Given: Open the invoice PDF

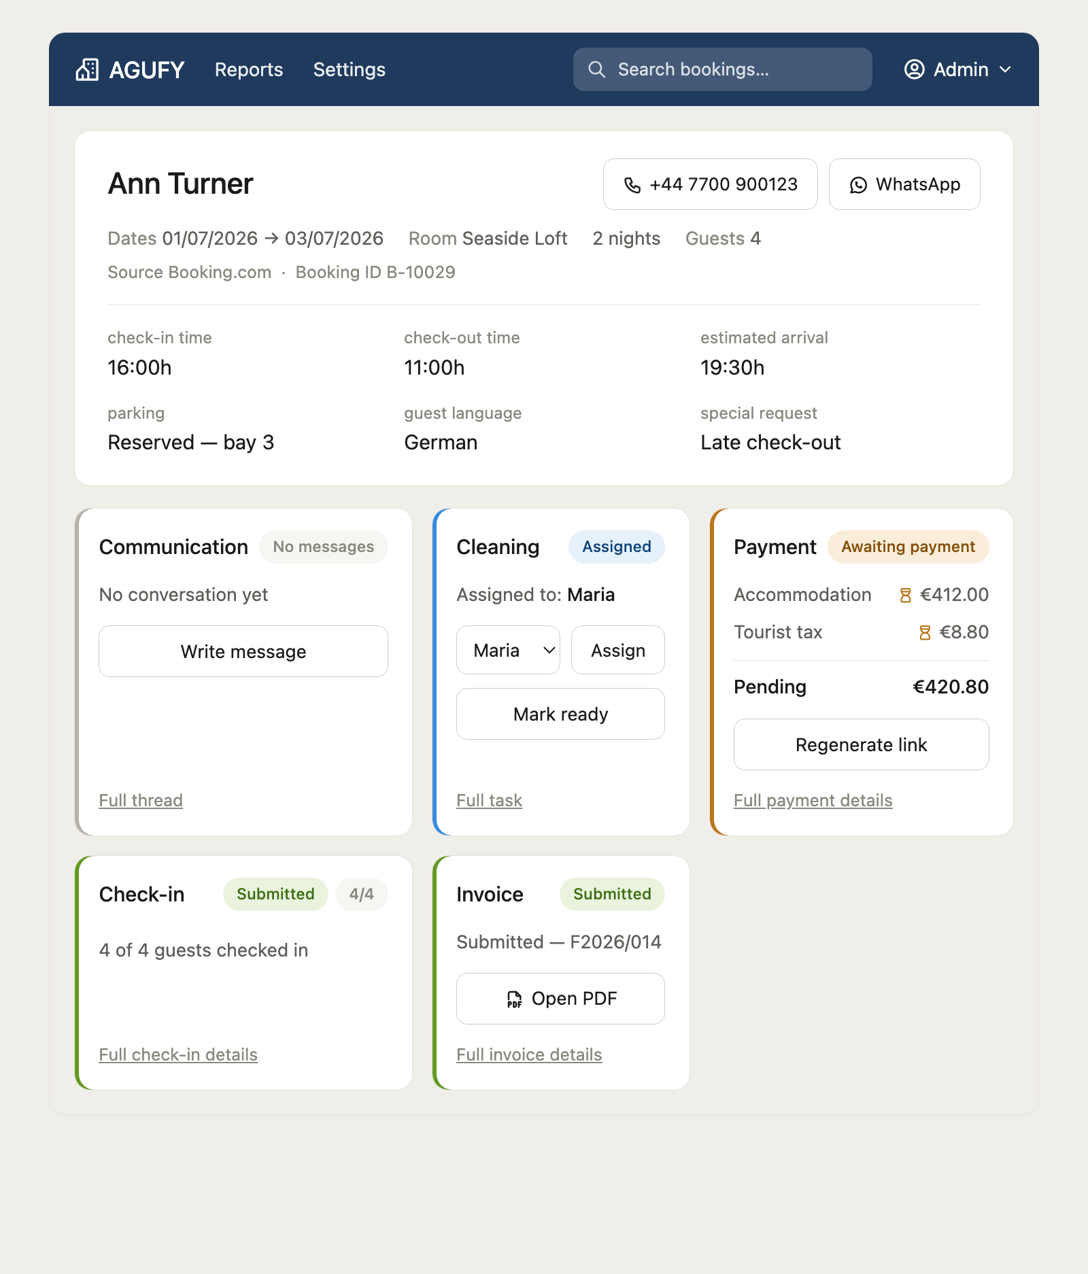Looking at the screenshot, I should [x=560, y=999].
